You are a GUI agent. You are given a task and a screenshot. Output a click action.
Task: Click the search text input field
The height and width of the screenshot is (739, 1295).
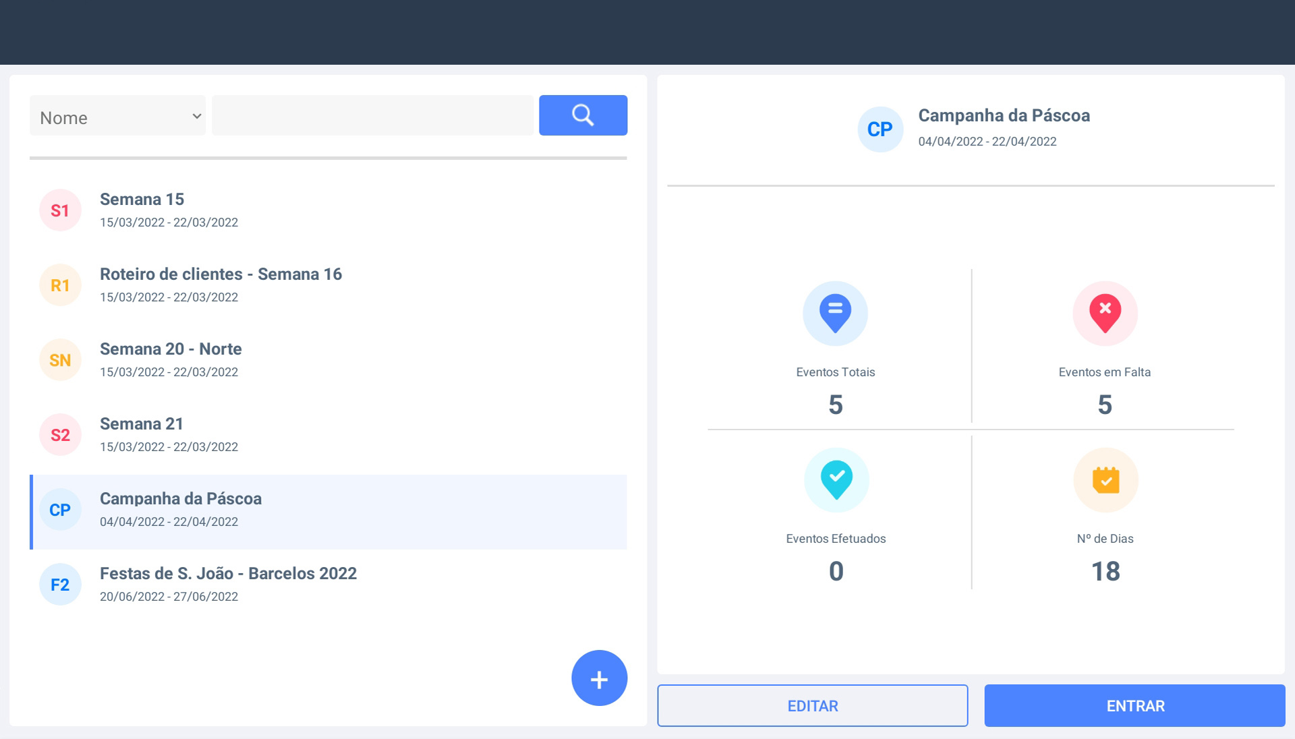coord(372,116)
